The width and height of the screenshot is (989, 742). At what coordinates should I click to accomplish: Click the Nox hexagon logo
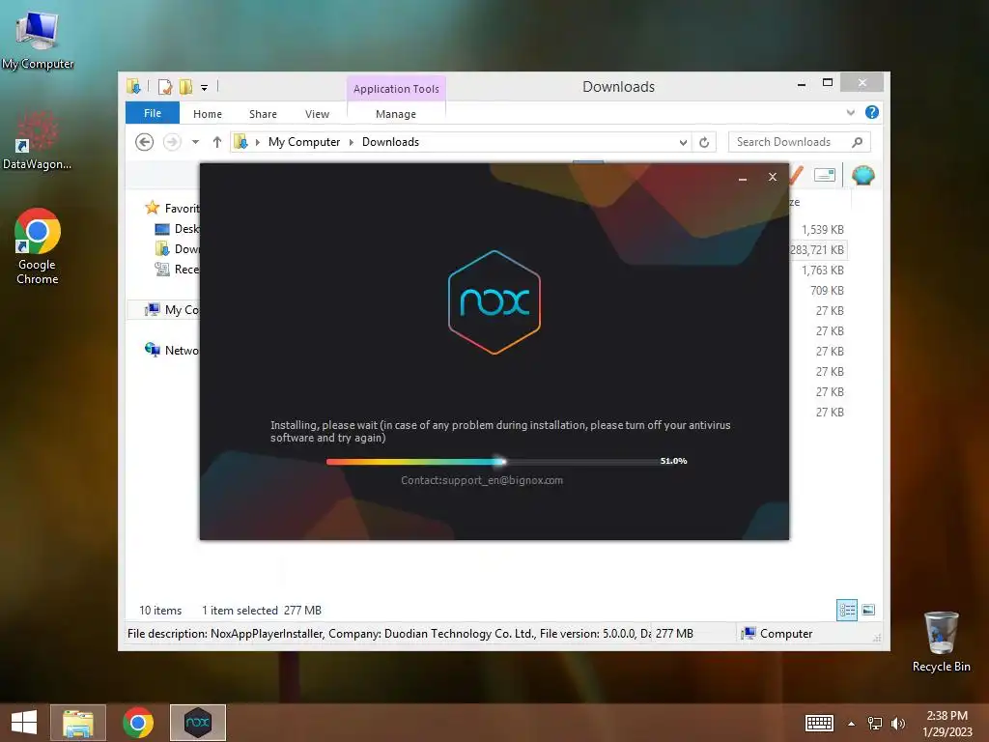[494, 302]
